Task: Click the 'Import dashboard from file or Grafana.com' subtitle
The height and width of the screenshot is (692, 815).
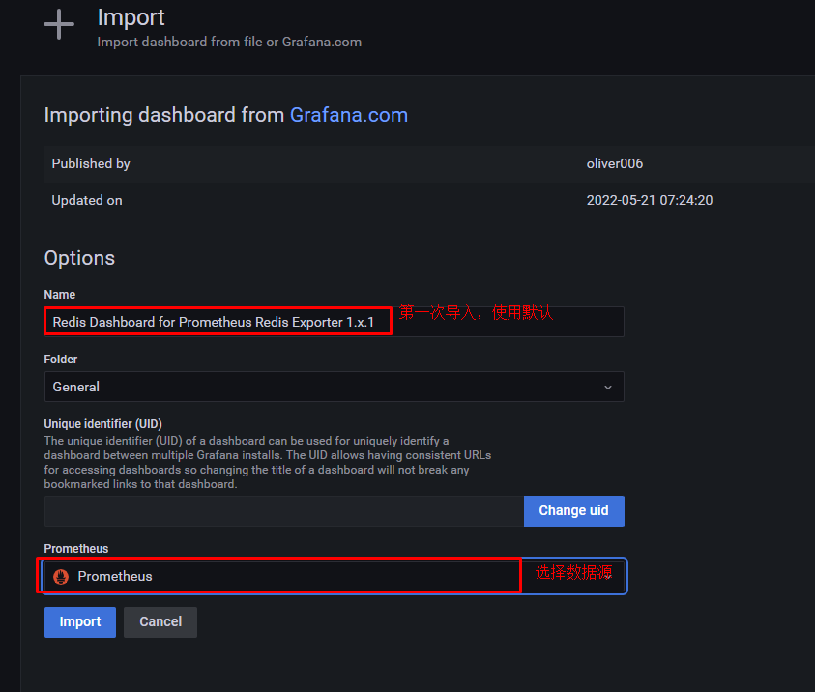Action: pyautogui.click(x=229, y=43)
